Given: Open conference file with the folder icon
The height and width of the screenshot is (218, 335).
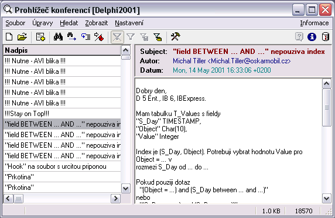Looking at the screenshot, I should (22, 37).
